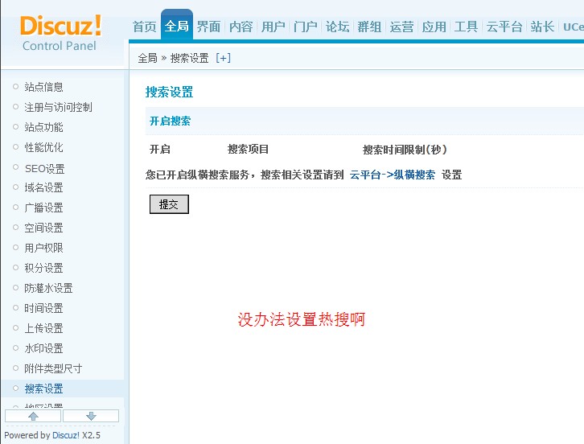Go to the 站长 tab

(x=542, y=27)
